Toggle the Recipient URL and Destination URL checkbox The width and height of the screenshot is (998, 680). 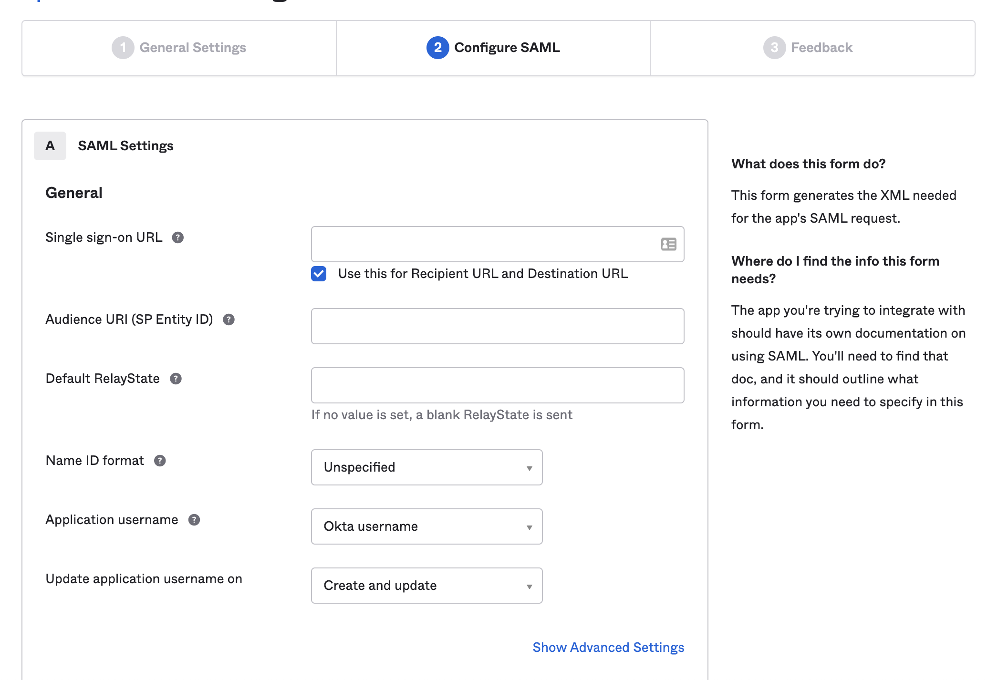(319, 274)
